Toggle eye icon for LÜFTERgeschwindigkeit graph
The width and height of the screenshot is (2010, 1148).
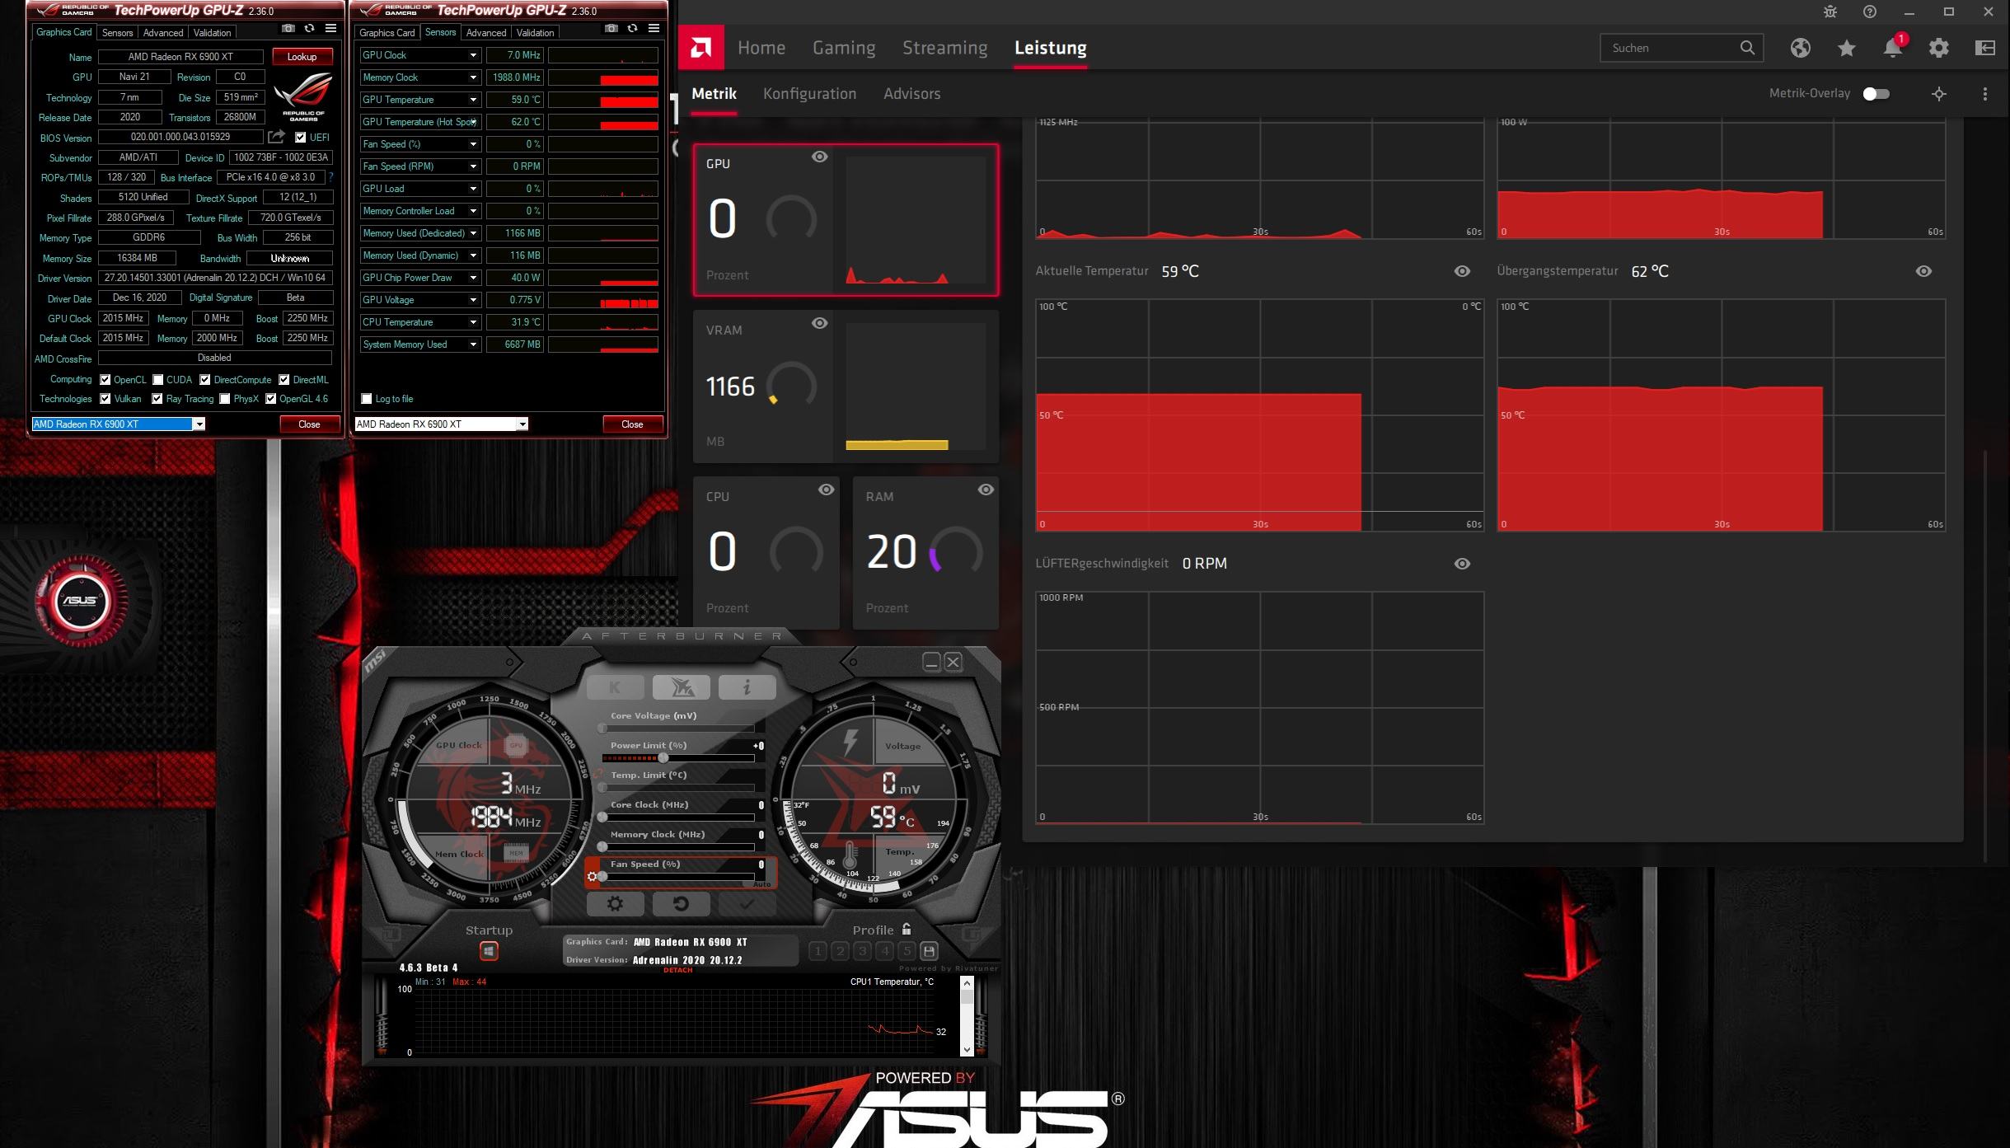click(x=1462, y=564)
